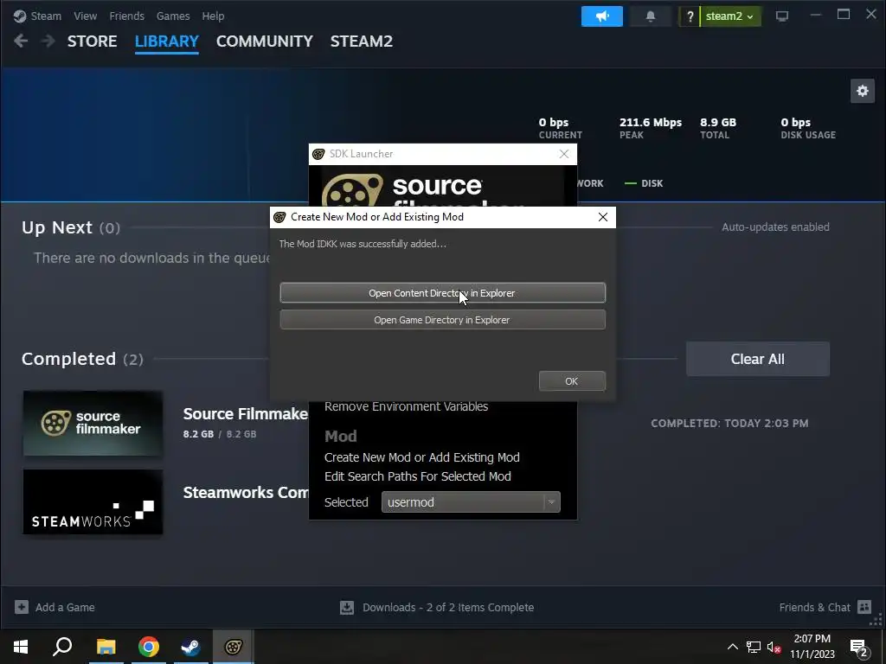Click the SDK Launcher title icon

[x=318, y=154]
